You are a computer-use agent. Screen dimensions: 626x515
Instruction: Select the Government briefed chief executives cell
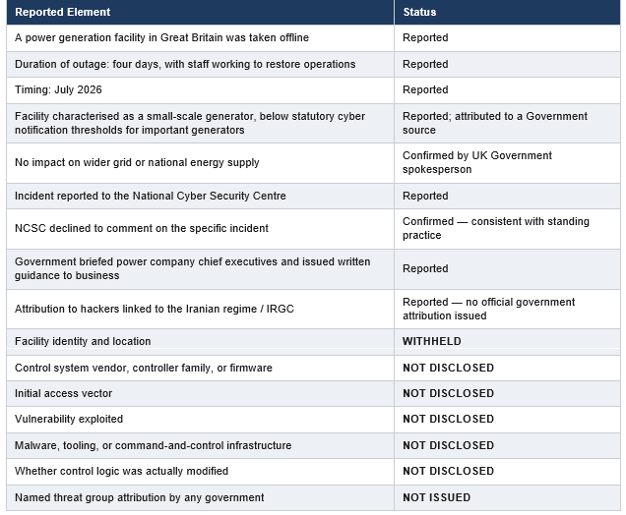point(200,269)
